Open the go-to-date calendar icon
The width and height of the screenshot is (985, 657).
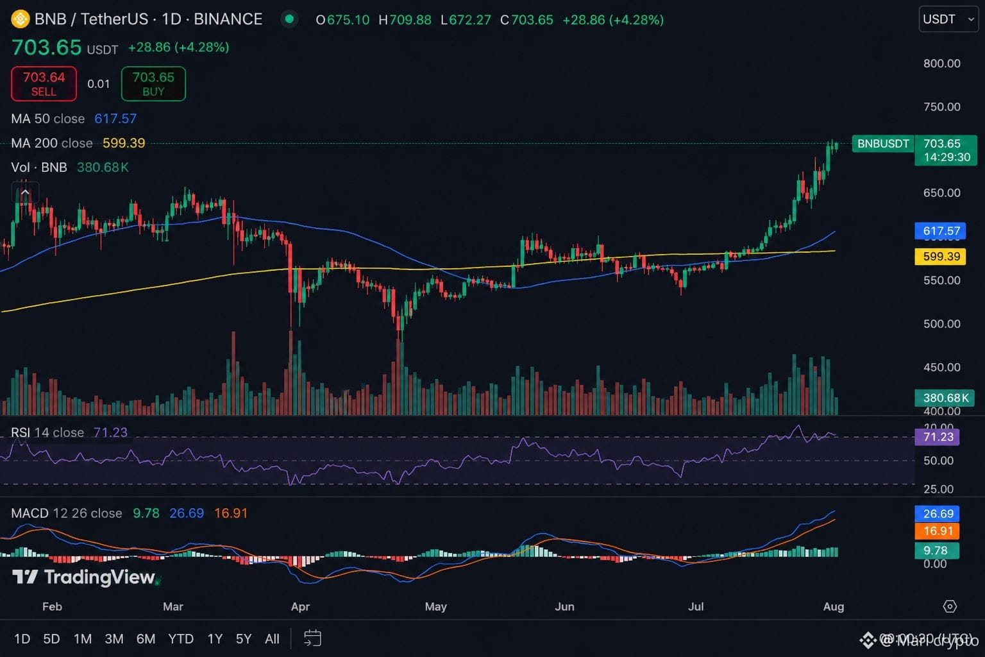312,638
